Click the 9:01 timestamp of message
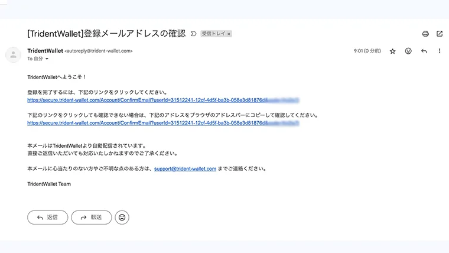449x253 pixels. tap(366, 51)
